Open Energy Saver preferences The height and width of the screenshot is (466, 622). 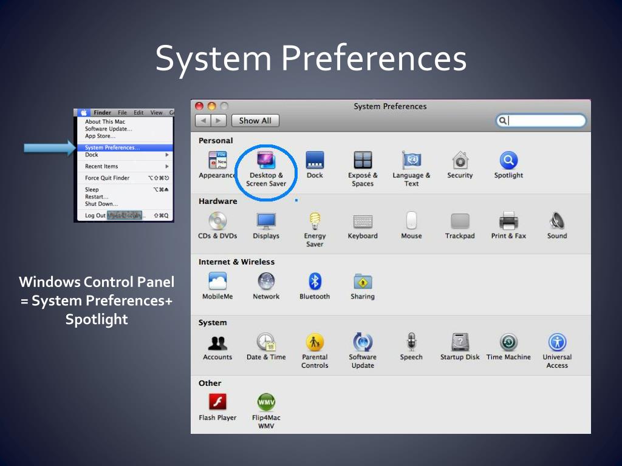pos(315,229)
